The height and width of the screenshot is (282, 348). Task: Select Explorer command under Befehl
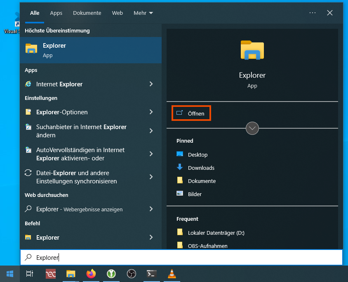91,237
